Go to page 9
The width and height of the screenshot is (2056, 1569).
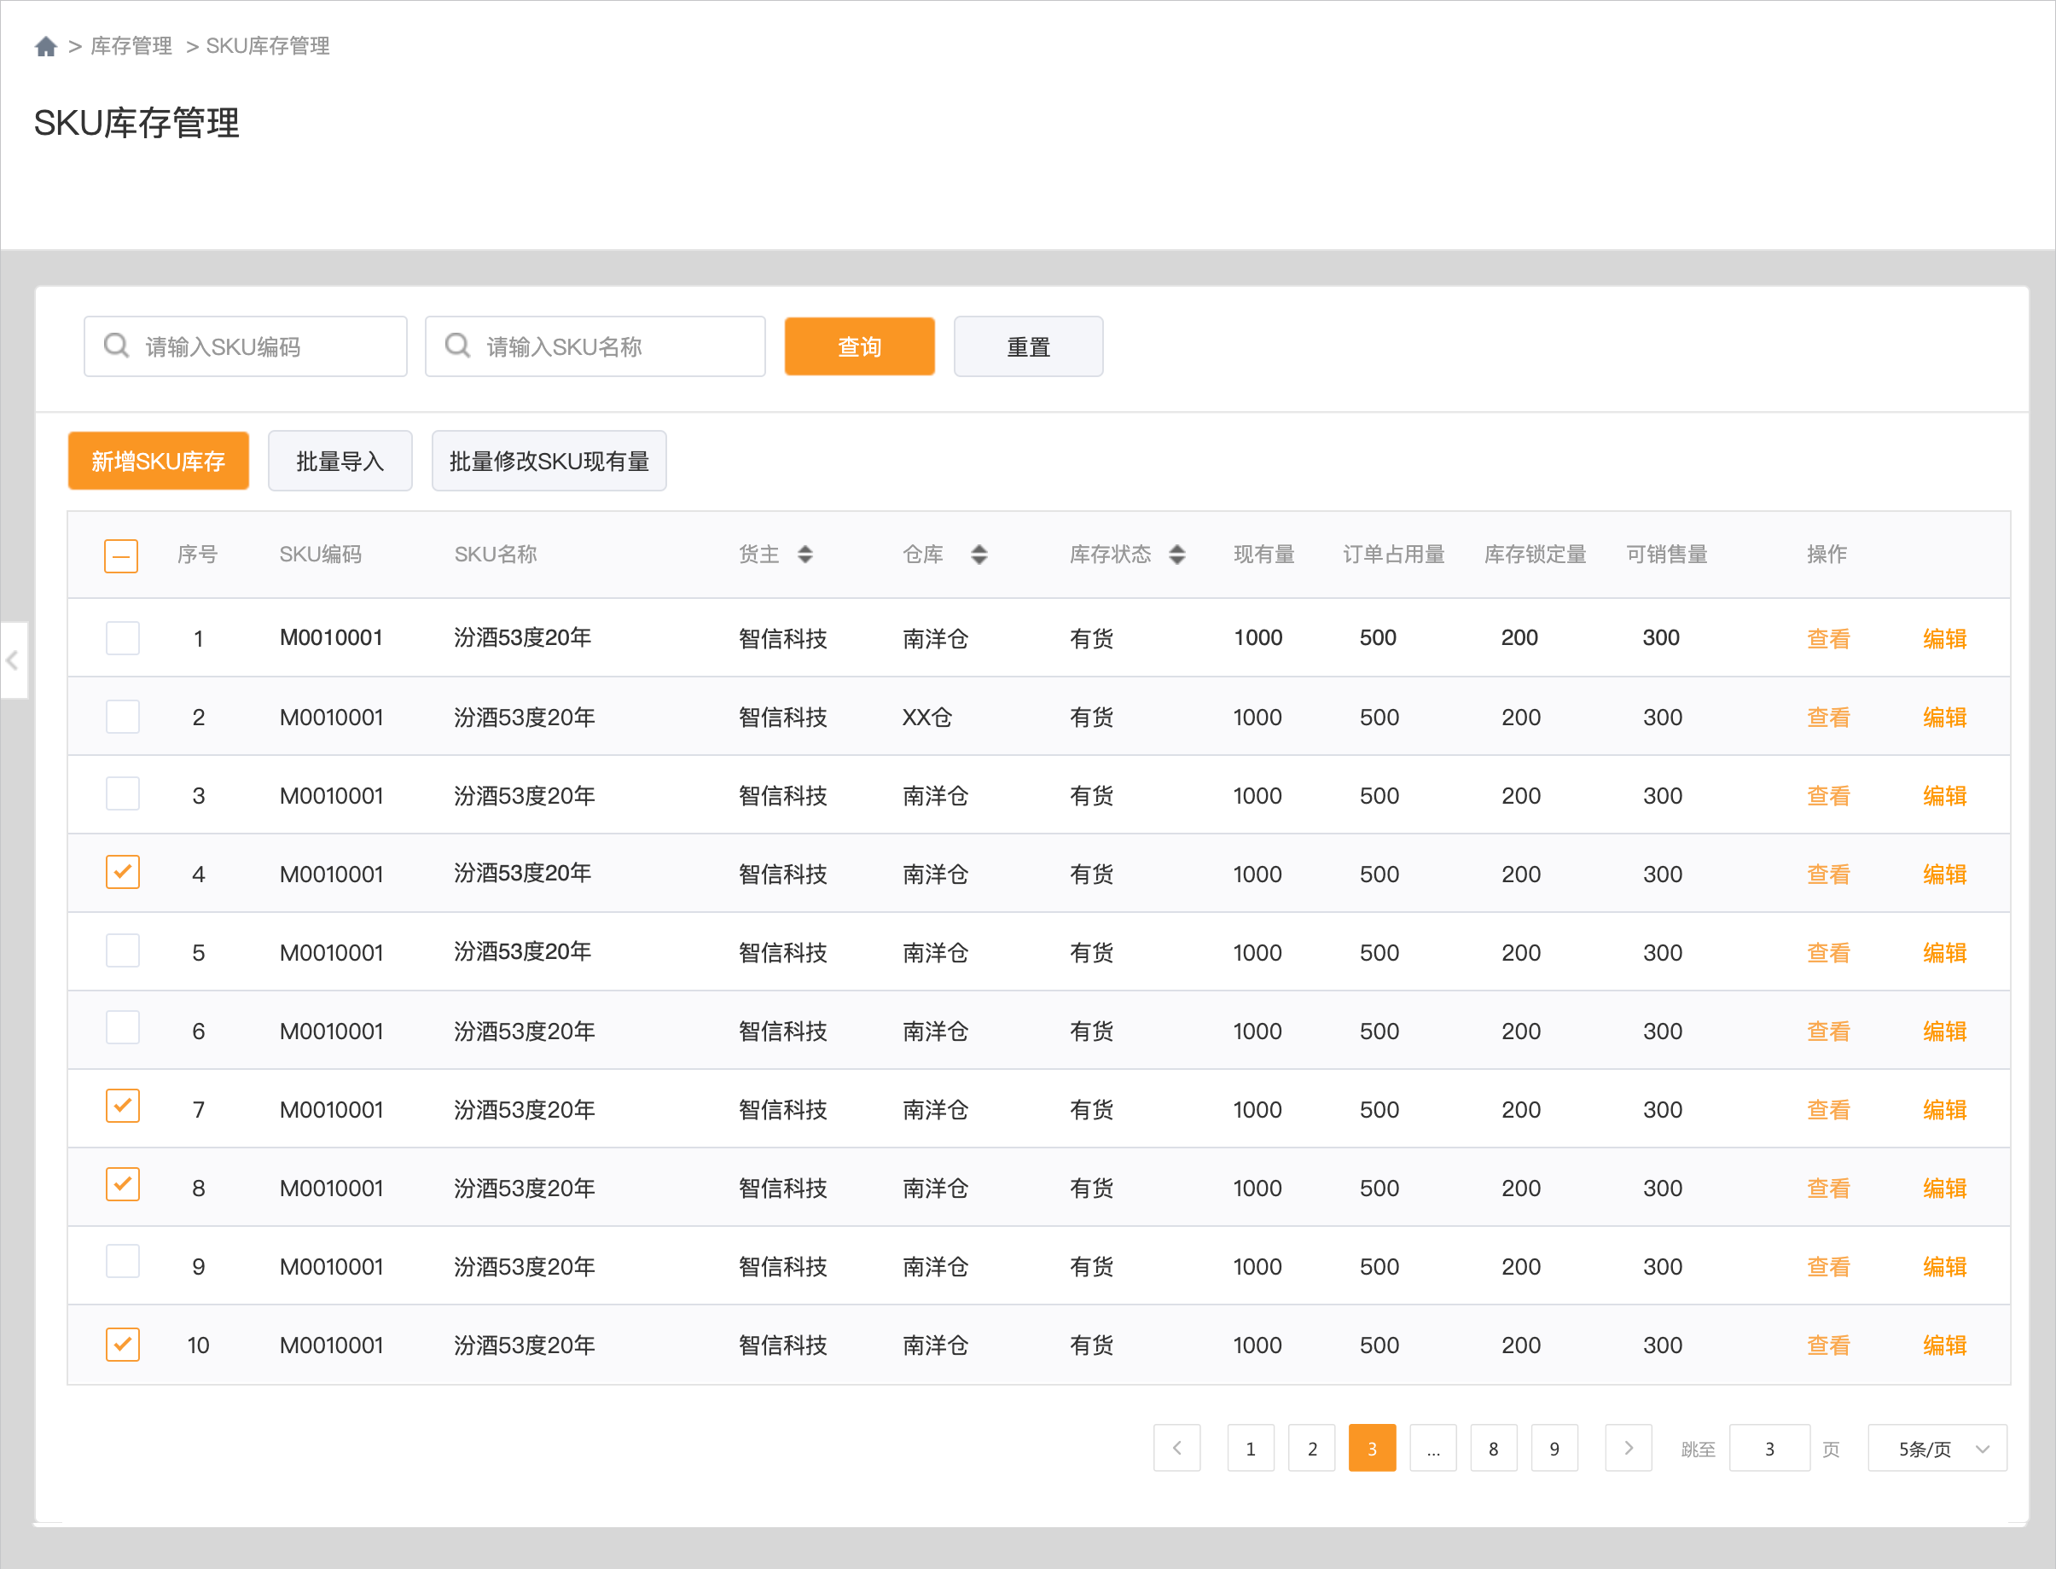1554,1448
